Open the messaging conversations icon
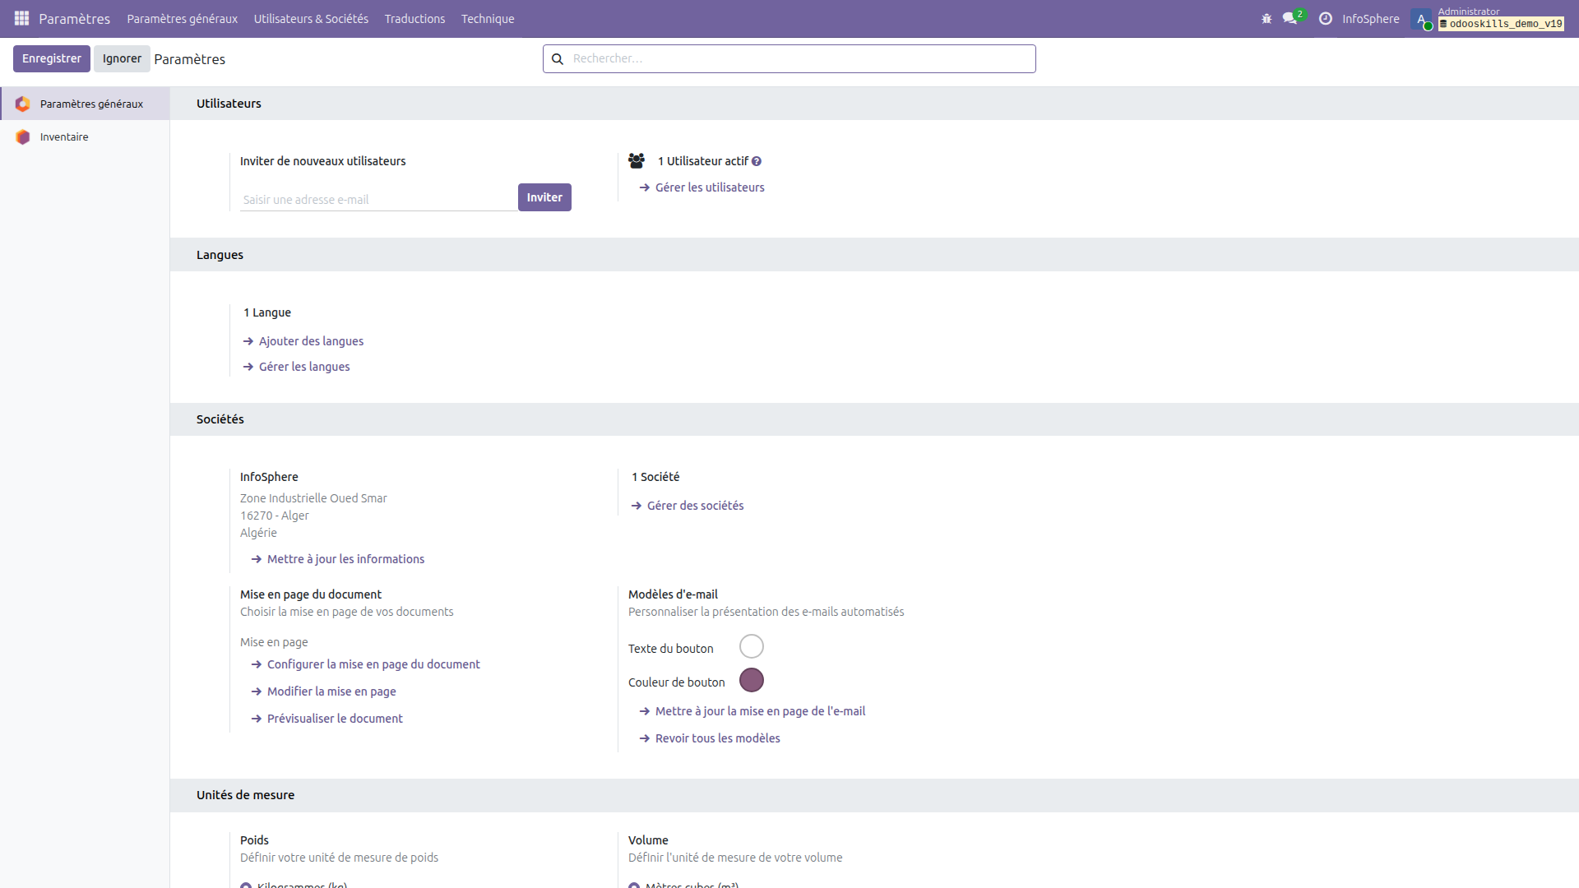 click(x=1290, y=18)
